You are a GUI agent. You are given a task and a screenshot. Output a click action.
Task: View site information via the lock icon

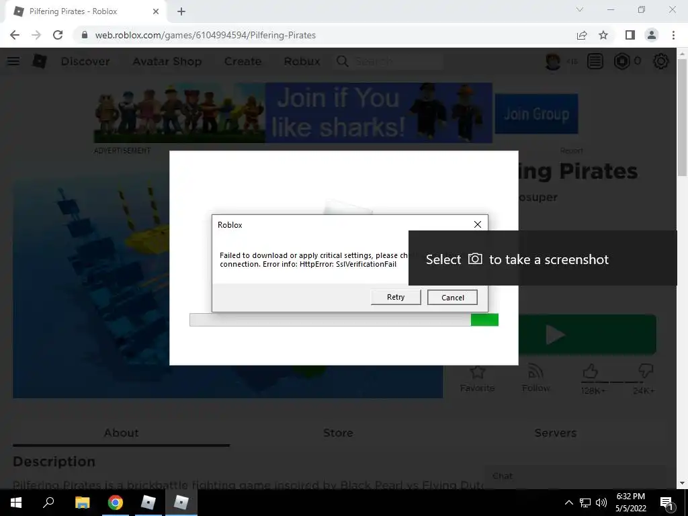click(85, 35)
